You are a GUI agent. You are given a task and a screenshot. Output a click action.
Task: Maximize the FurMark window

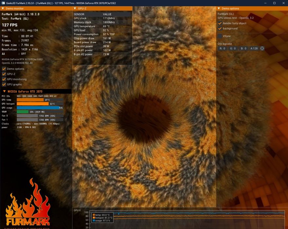pyautogui.click(x=275, y=3)
